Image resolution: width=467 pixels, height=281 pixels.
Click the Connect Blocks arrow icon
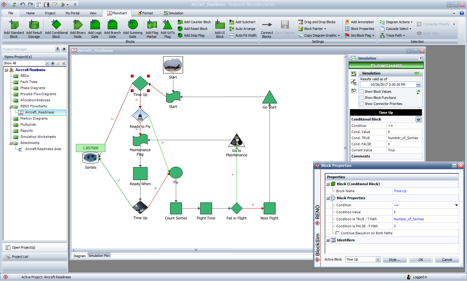(267, 25)
